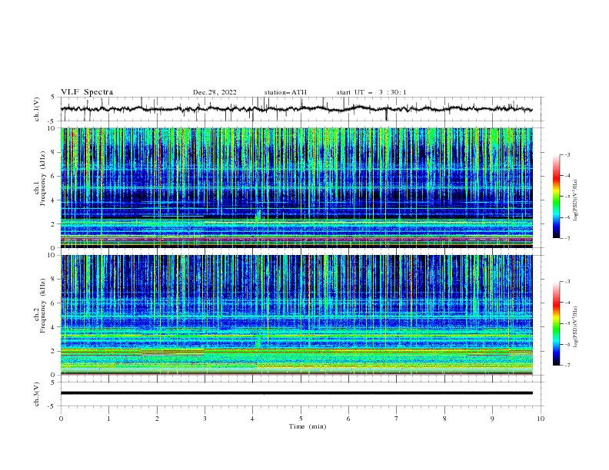Click the ch.2 spectrogram color bar
Viewport: 609px width, 470px height.
coord(557,323)
